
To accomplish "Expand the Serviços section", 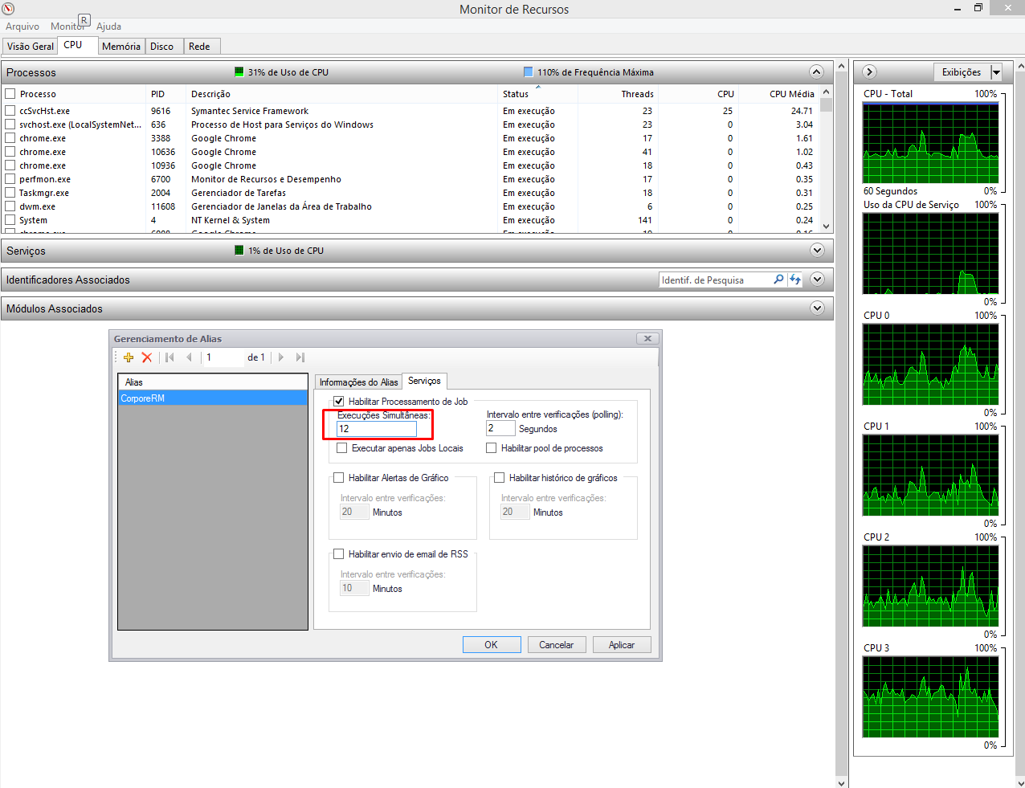I will 817,250.
